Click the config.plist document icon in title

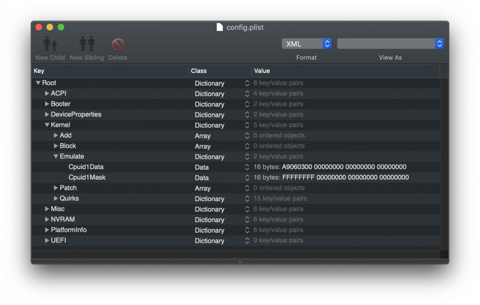219,27
